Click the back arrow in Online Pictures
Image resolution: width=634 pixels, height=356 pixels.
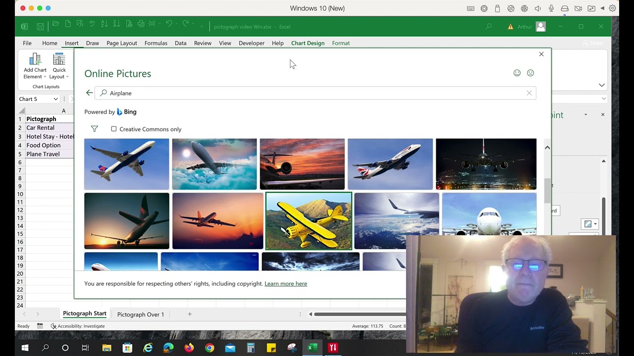(89, 92)
